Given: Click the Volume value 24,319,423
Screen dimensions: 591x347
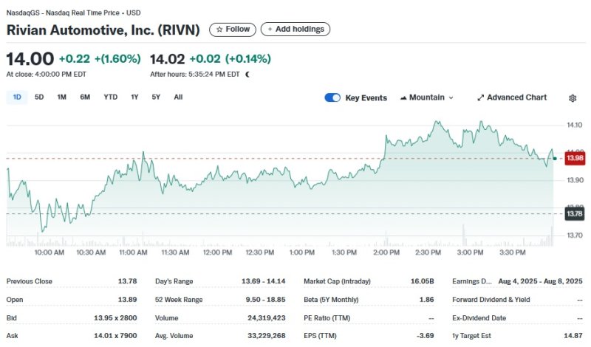Looking at the screenshot, I should coord(267,318).
